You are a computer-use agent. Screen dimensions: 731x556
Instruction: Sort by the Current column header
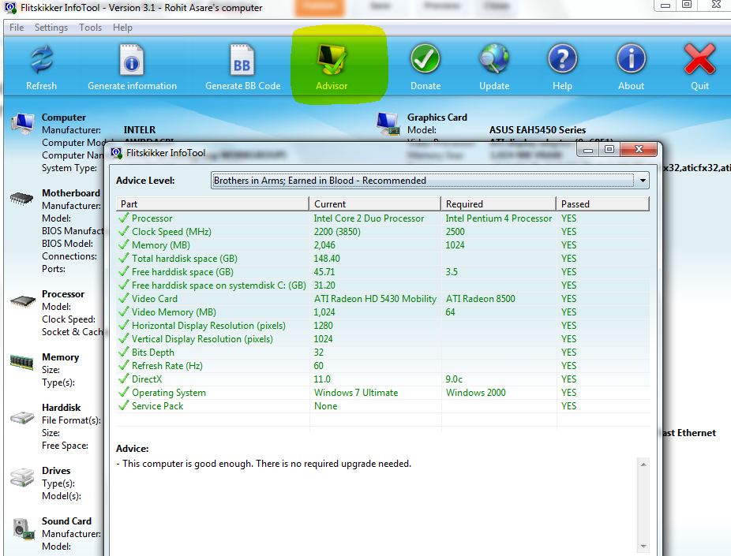[375, 204]
